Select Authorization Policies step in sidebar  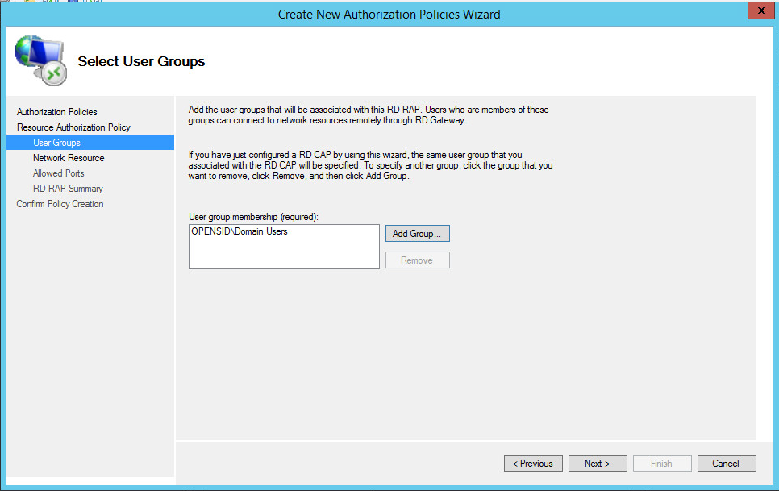coord(56,112)
